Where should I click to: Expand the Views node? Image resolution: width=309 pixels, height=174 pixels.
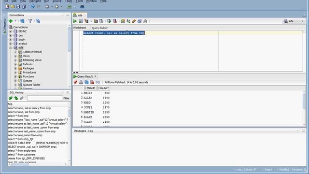click(x=15, y=56)
